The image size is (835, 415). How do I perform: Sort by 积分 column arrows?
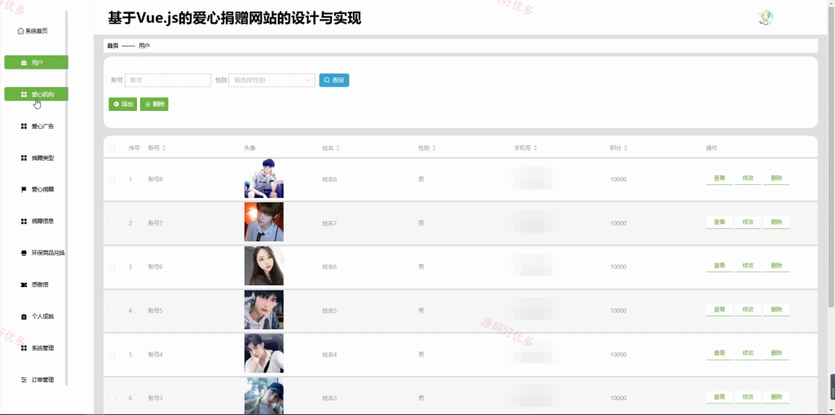[625, 148]
